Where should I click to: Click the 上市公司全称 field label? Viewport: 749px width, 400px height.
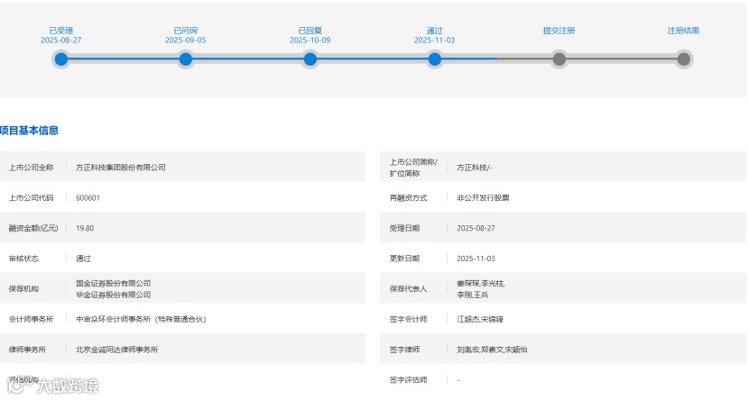pyautogui.click(x=31, y=168)
